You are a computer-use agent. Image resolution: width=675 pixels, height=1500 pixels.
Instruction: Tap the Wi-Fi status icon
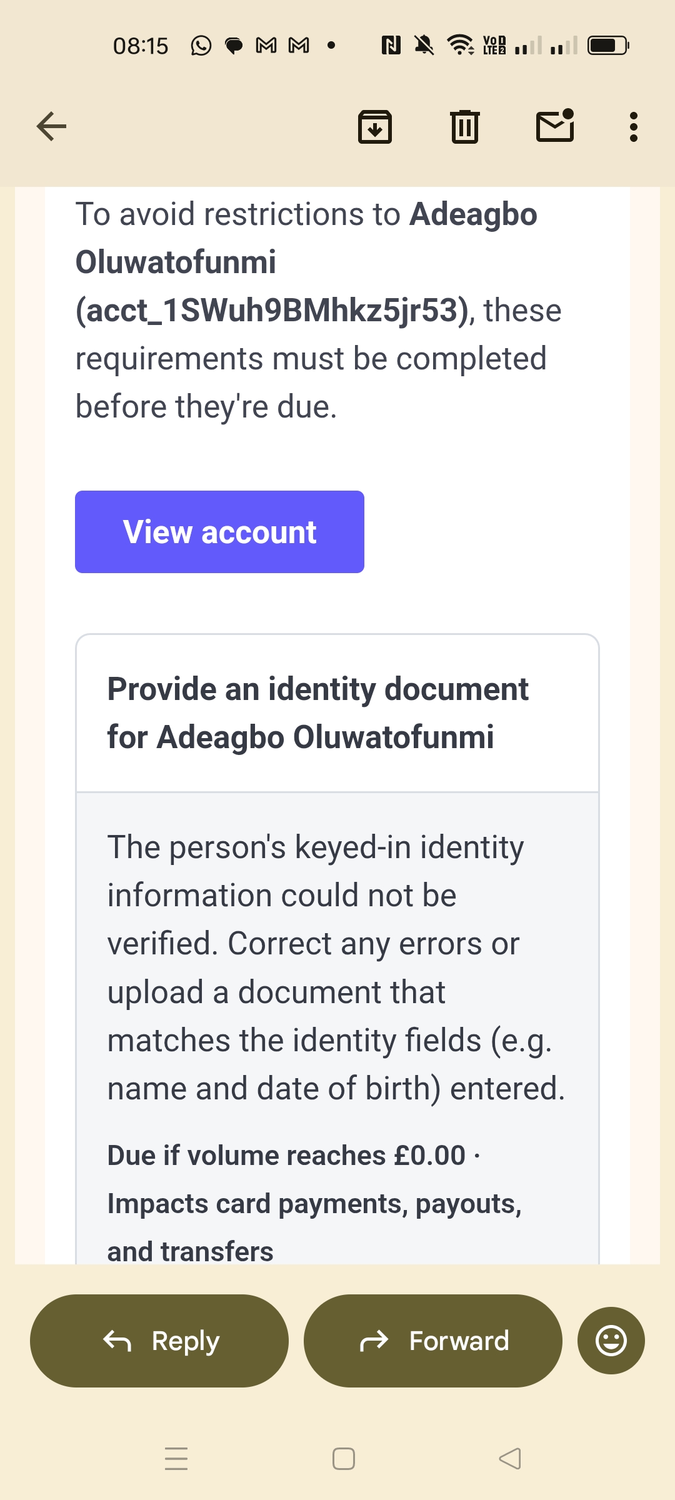pos(460,46)
